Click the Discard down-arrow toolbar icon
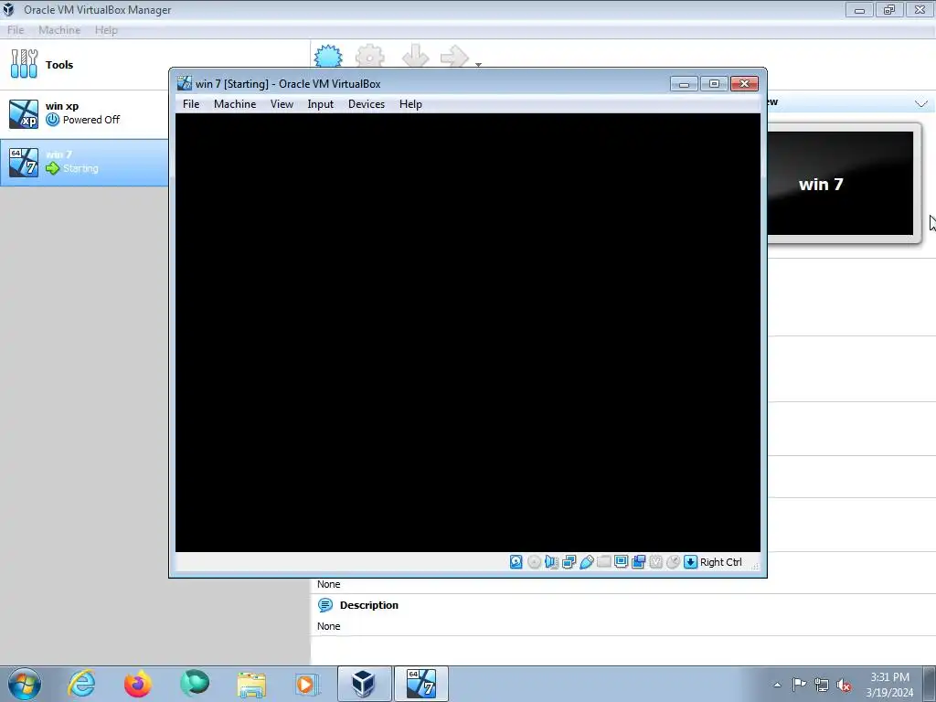The width and height of the screenshot is (936, 702). pyautogui.click(x=416, y=57)
